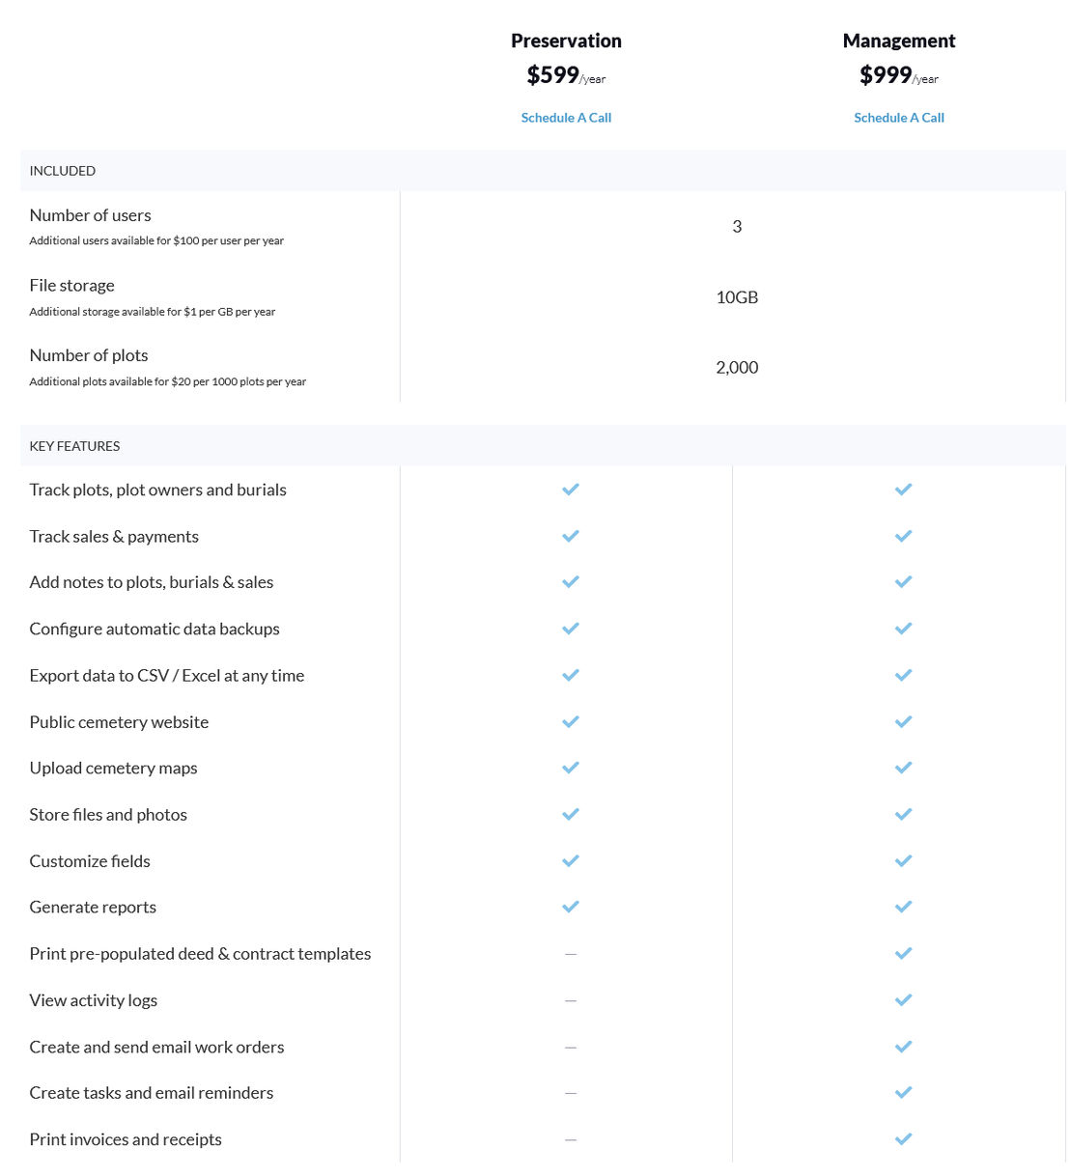Open Schedule A Call for the Management plan

click(898, 117)
